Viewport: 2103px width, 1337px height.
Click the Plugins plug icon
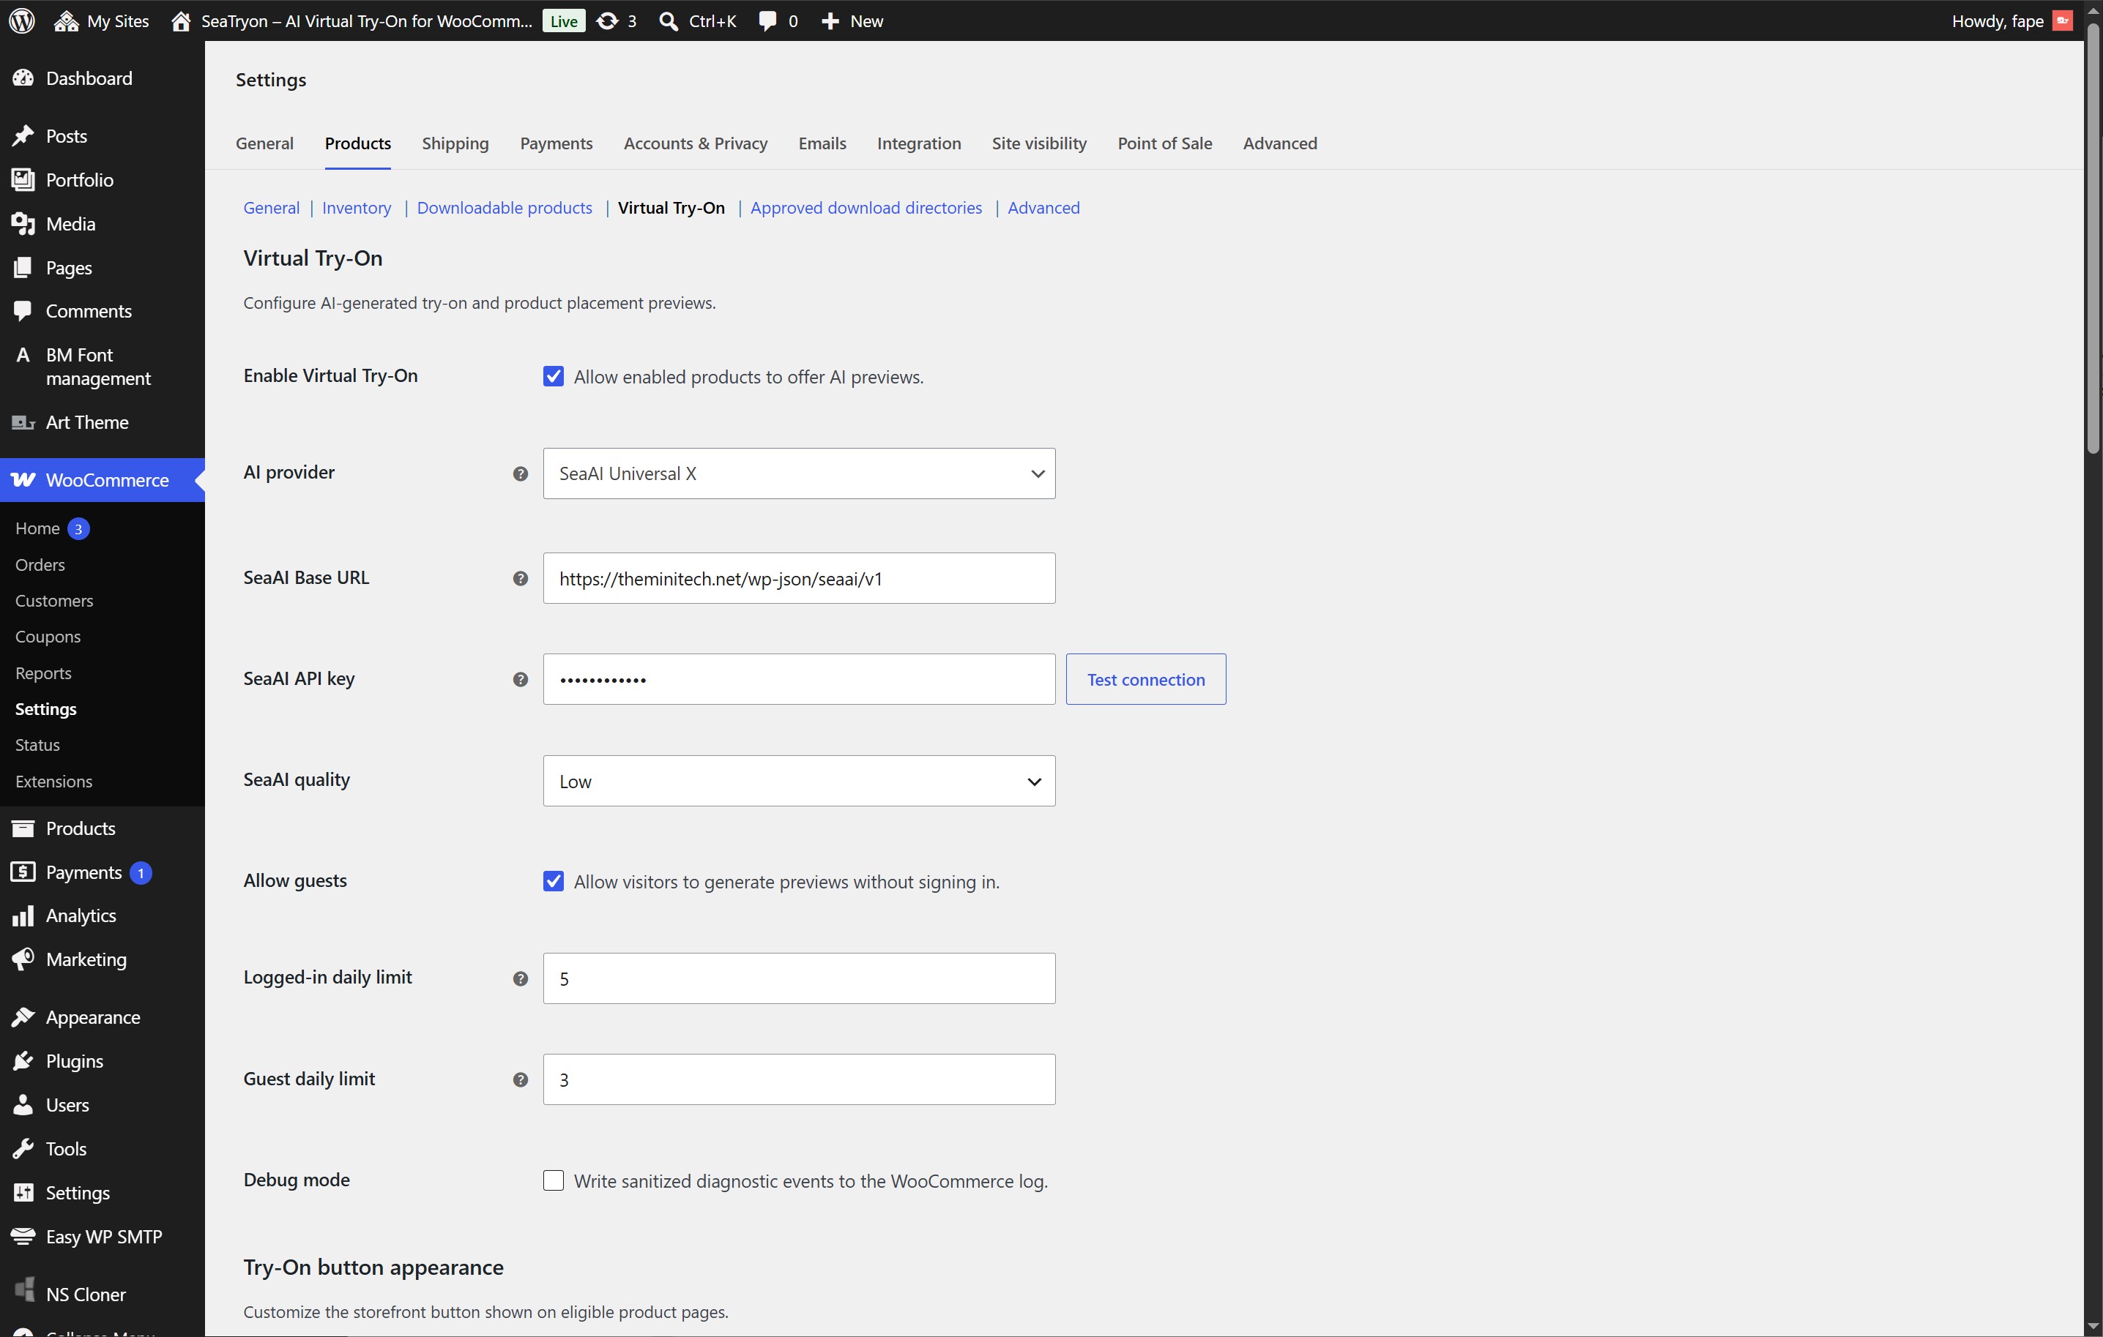point(23,1061)
